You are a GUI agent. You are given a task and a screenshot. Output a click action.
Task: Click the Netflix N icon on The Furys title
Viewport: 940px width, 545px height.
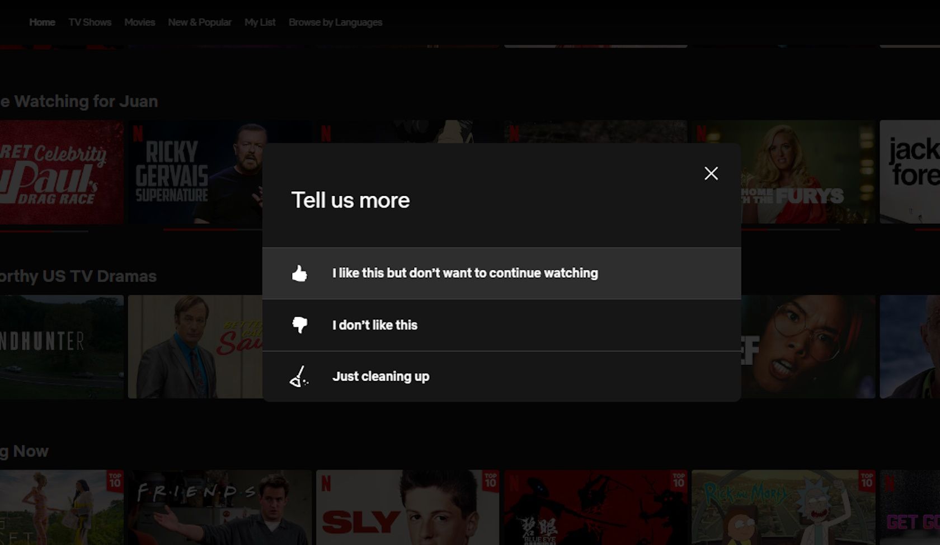(701, 134)
